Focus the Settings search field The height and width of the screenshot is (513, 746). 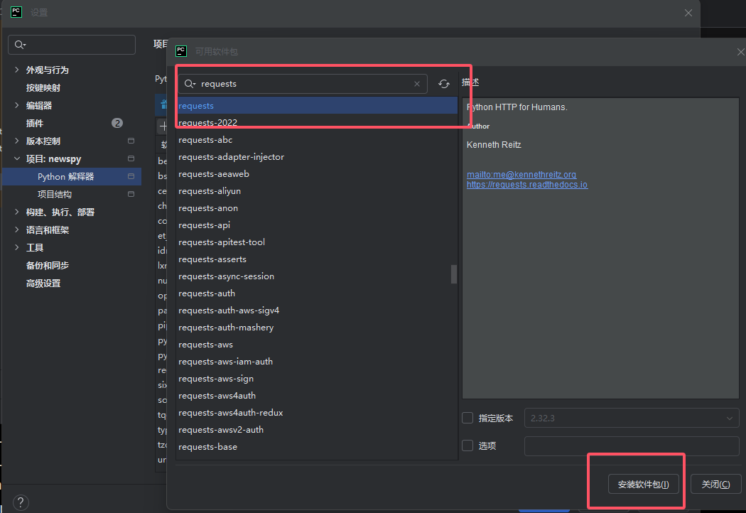pos(72,45)
